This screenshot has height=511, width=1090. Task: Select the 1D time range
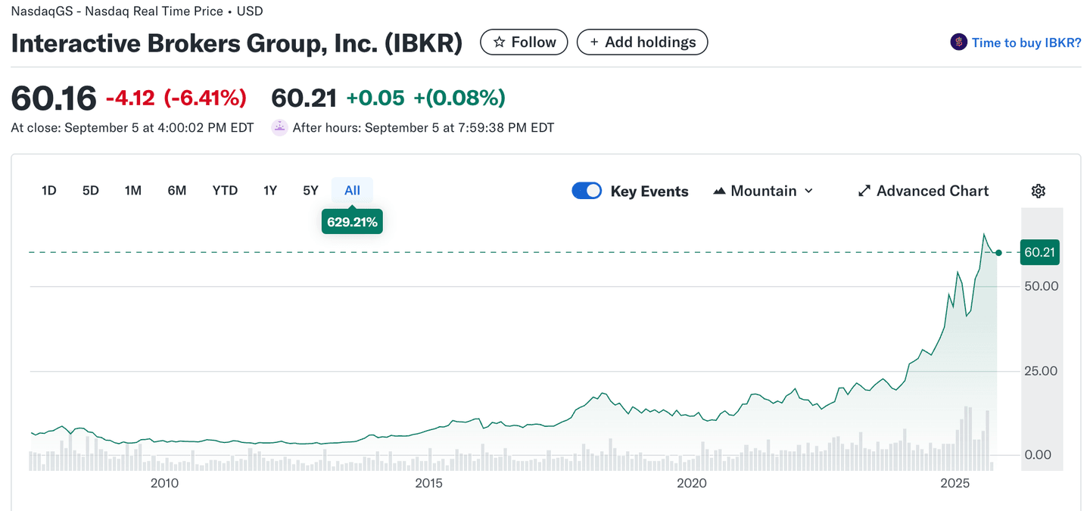[49, 191]
